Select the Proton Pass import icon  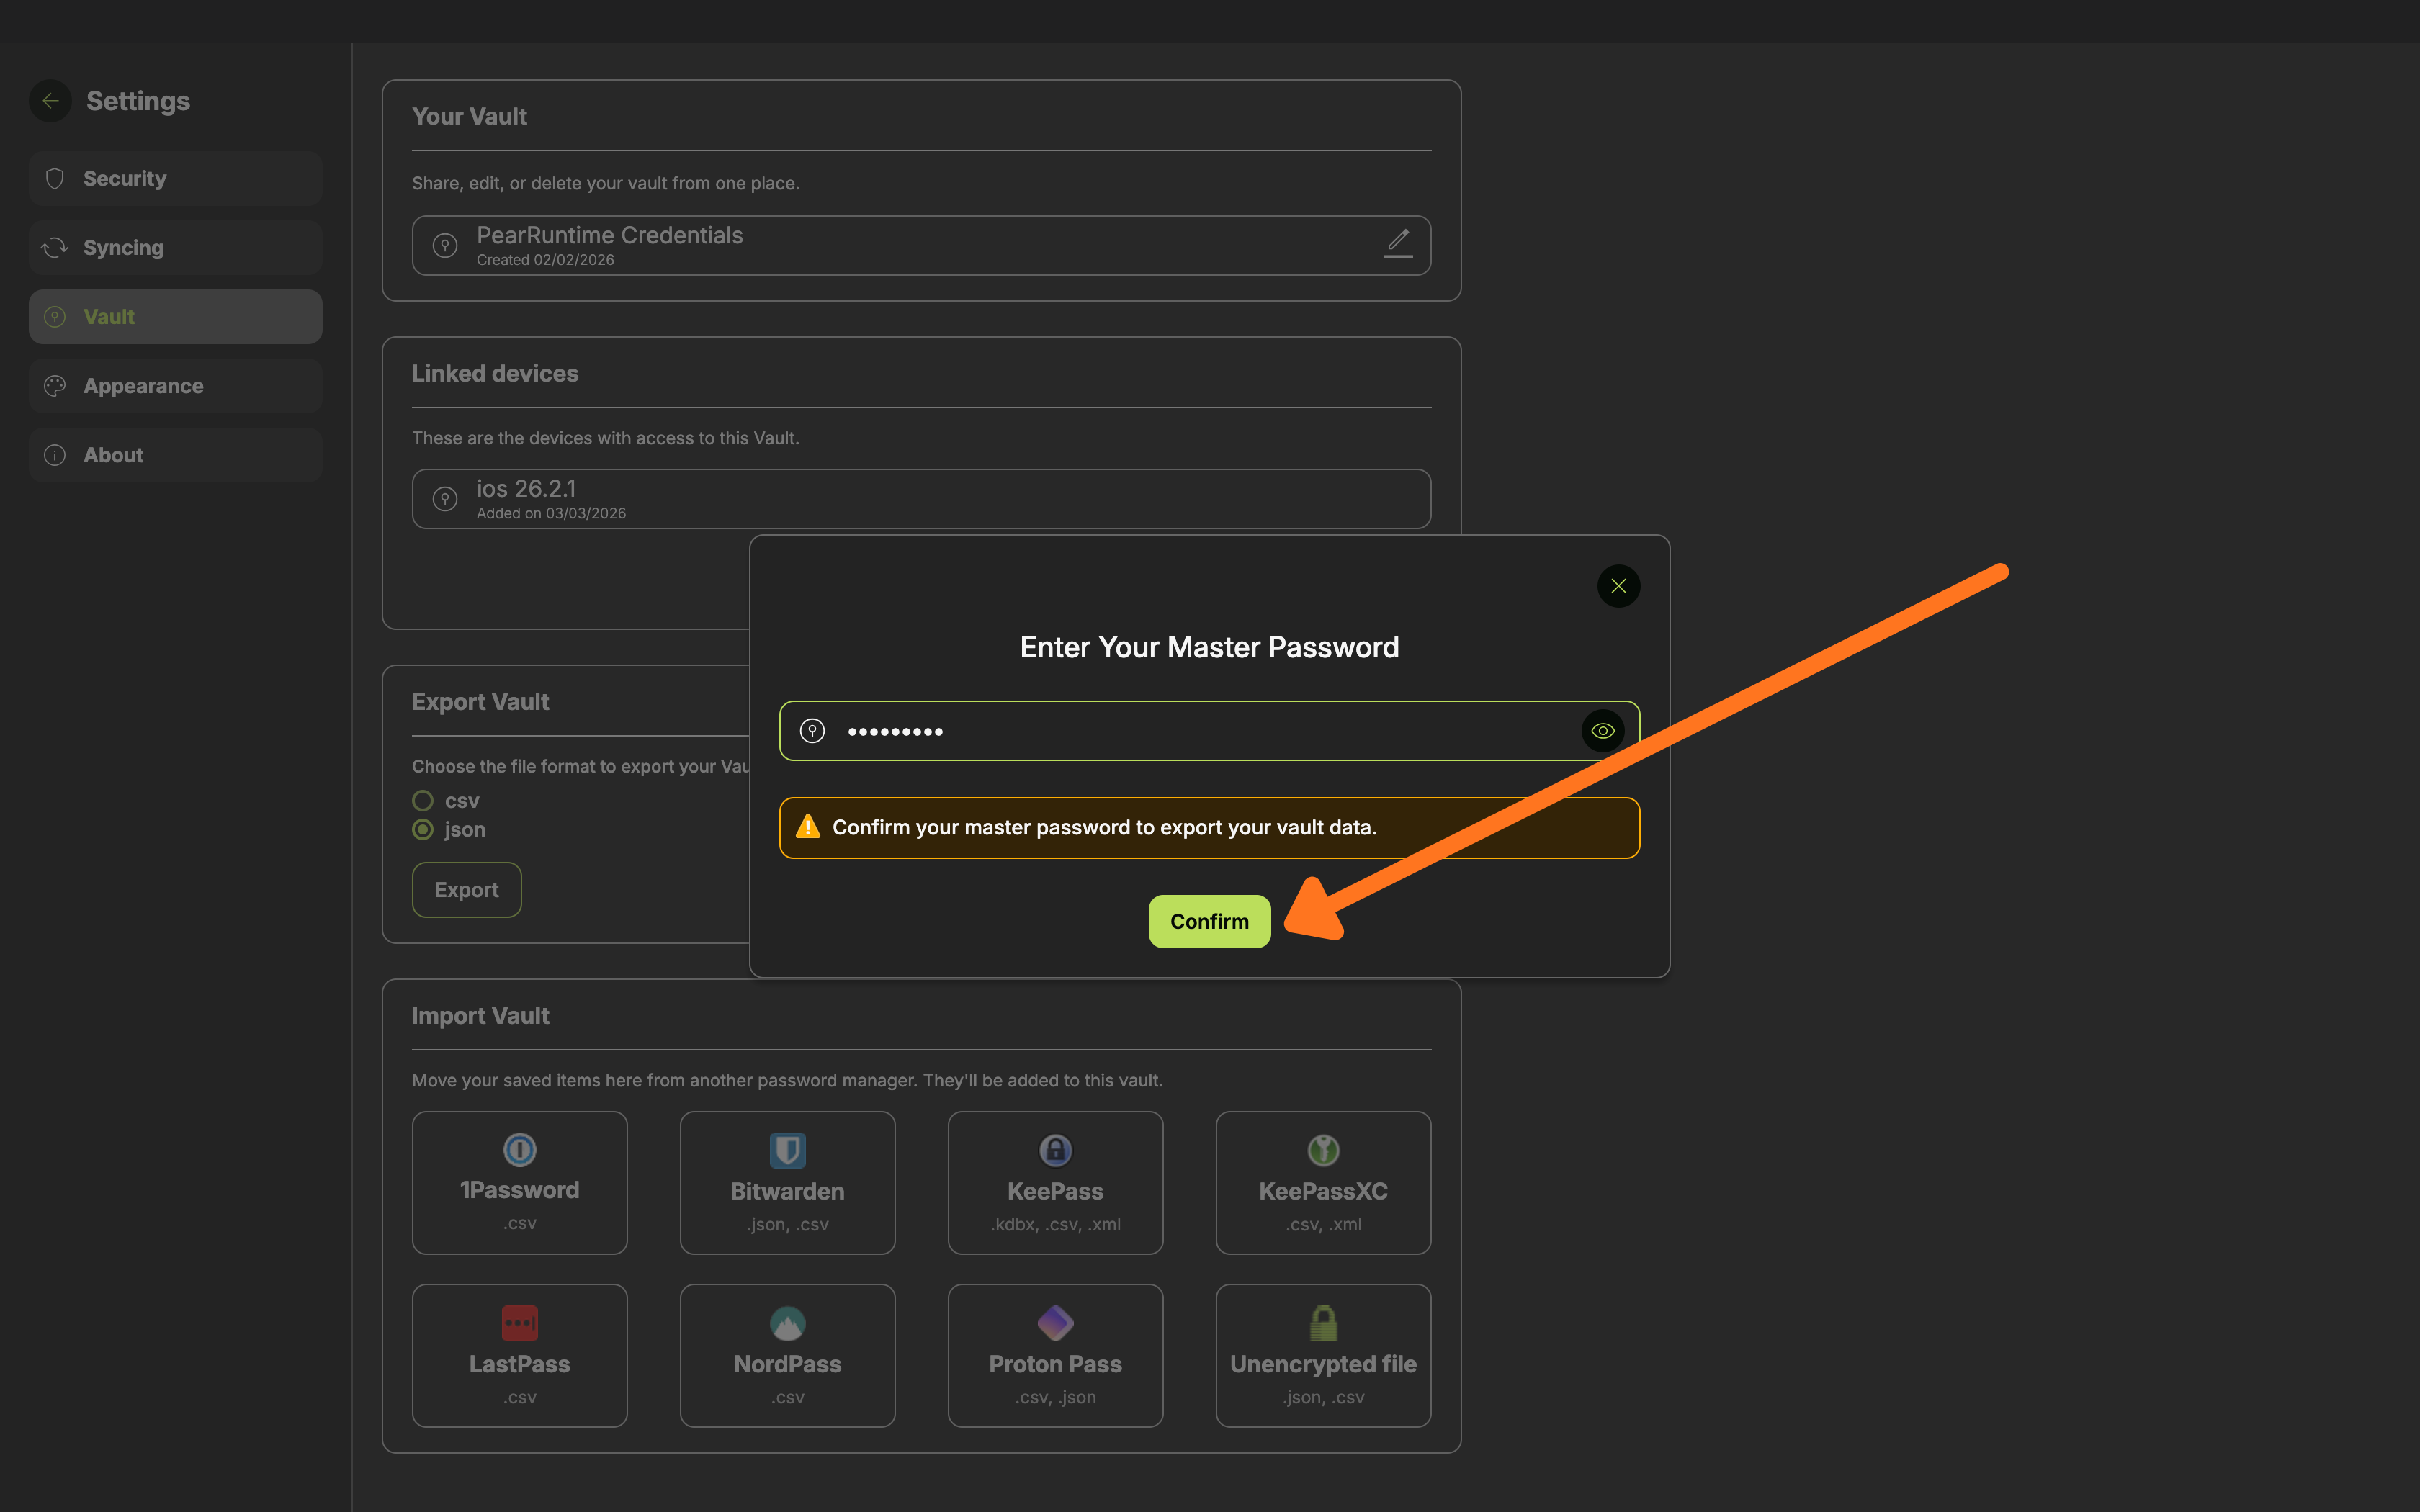click(x=1055, y=1322)
